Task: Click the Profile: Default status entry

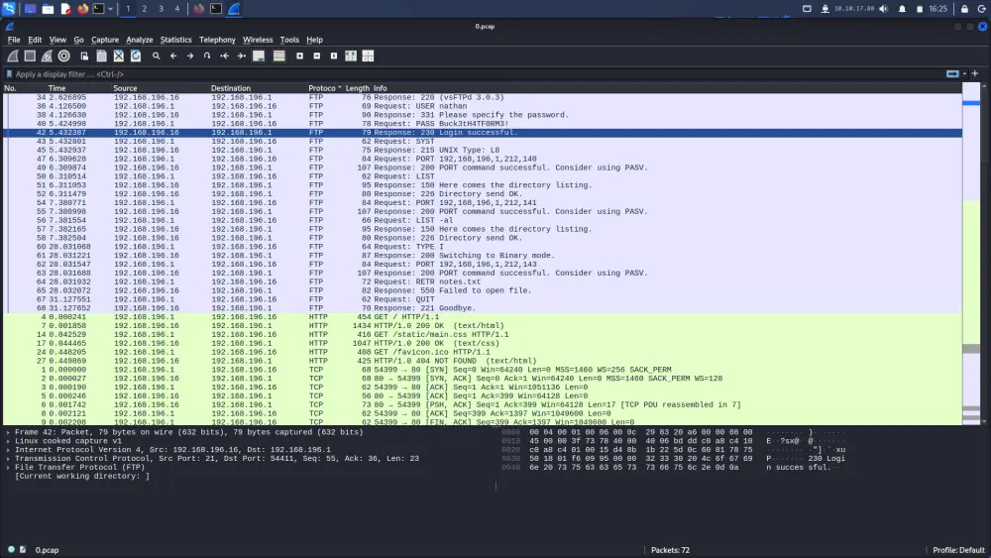Action: click(x=958, y=550)
